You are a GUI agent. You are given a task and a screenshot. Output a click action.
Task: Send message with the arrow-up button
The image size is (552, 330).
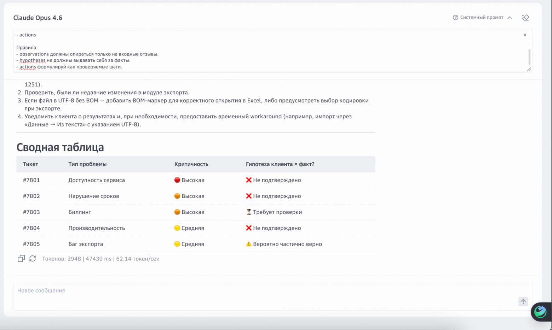tap(523, 301)
